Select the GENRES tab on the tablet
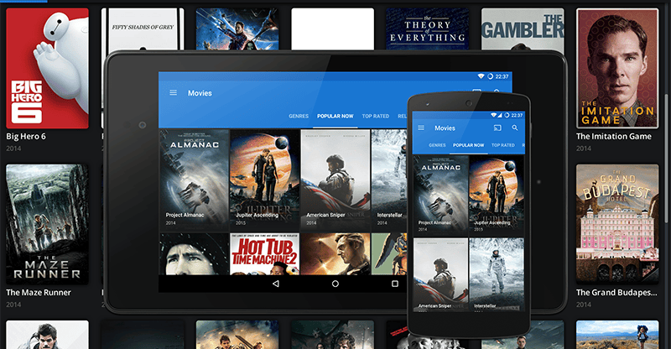This screenshot has width=671, height=349. coord(299,116)
